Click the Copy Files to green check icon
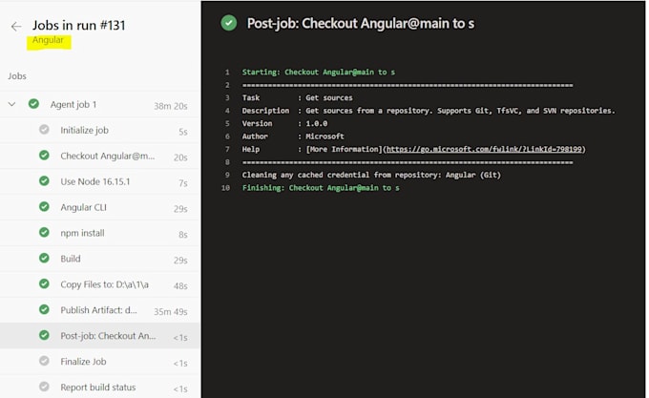The image size is (649, 398). (x=44, y=283)
